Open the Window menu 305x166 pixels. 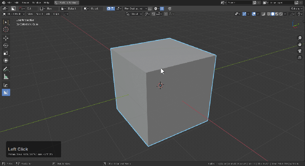[x=36, y=3]
